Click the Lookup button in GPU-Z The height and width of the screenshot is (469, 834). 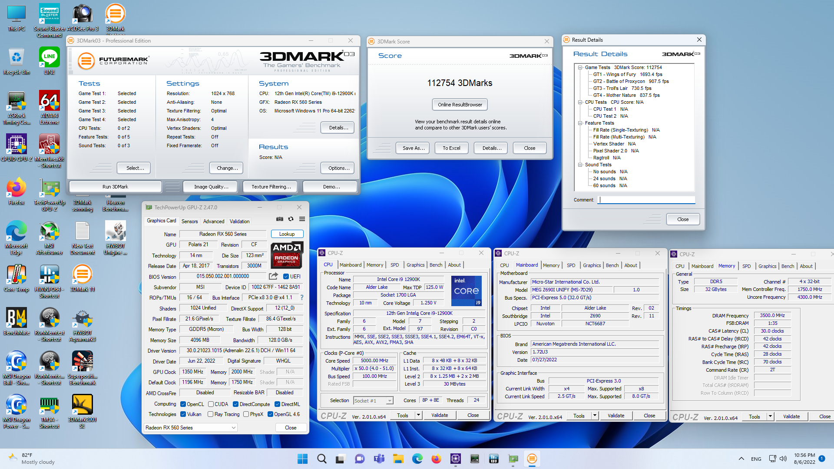(x=287, y=234)
